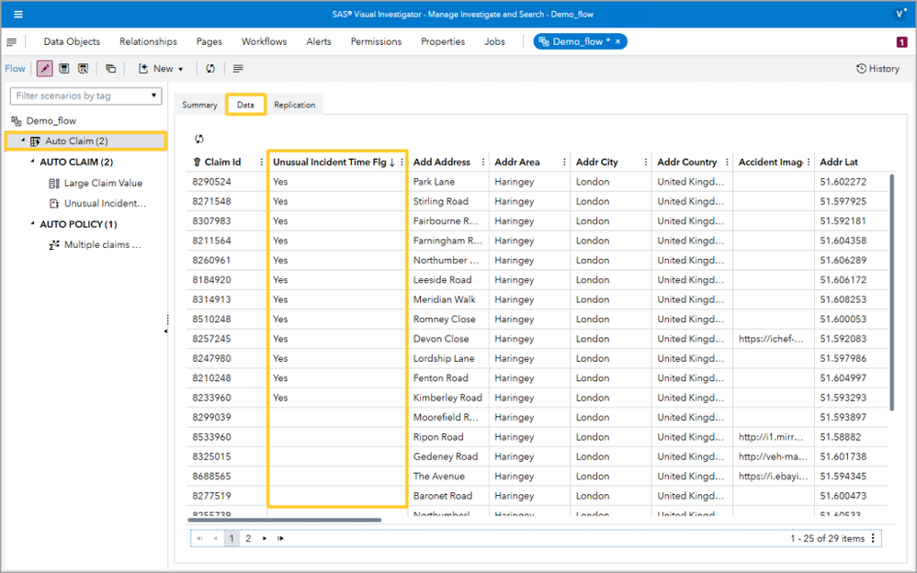Open Claim Id column options menu
Viewport: 917px width, 573px height.
tap(262, 162)
